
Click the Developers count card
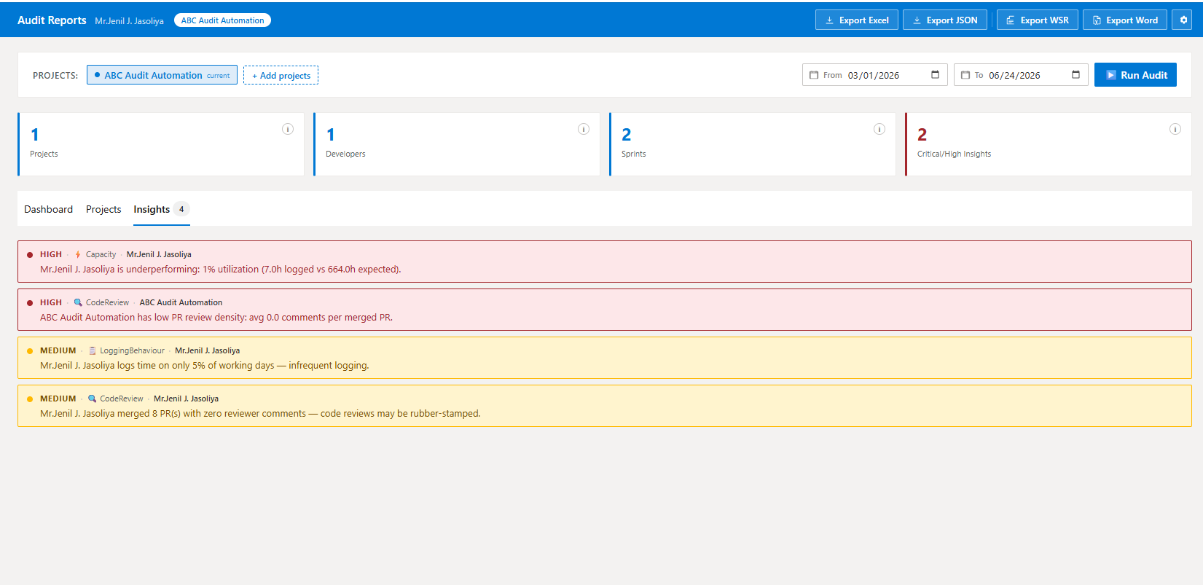(x=457, y=144)
